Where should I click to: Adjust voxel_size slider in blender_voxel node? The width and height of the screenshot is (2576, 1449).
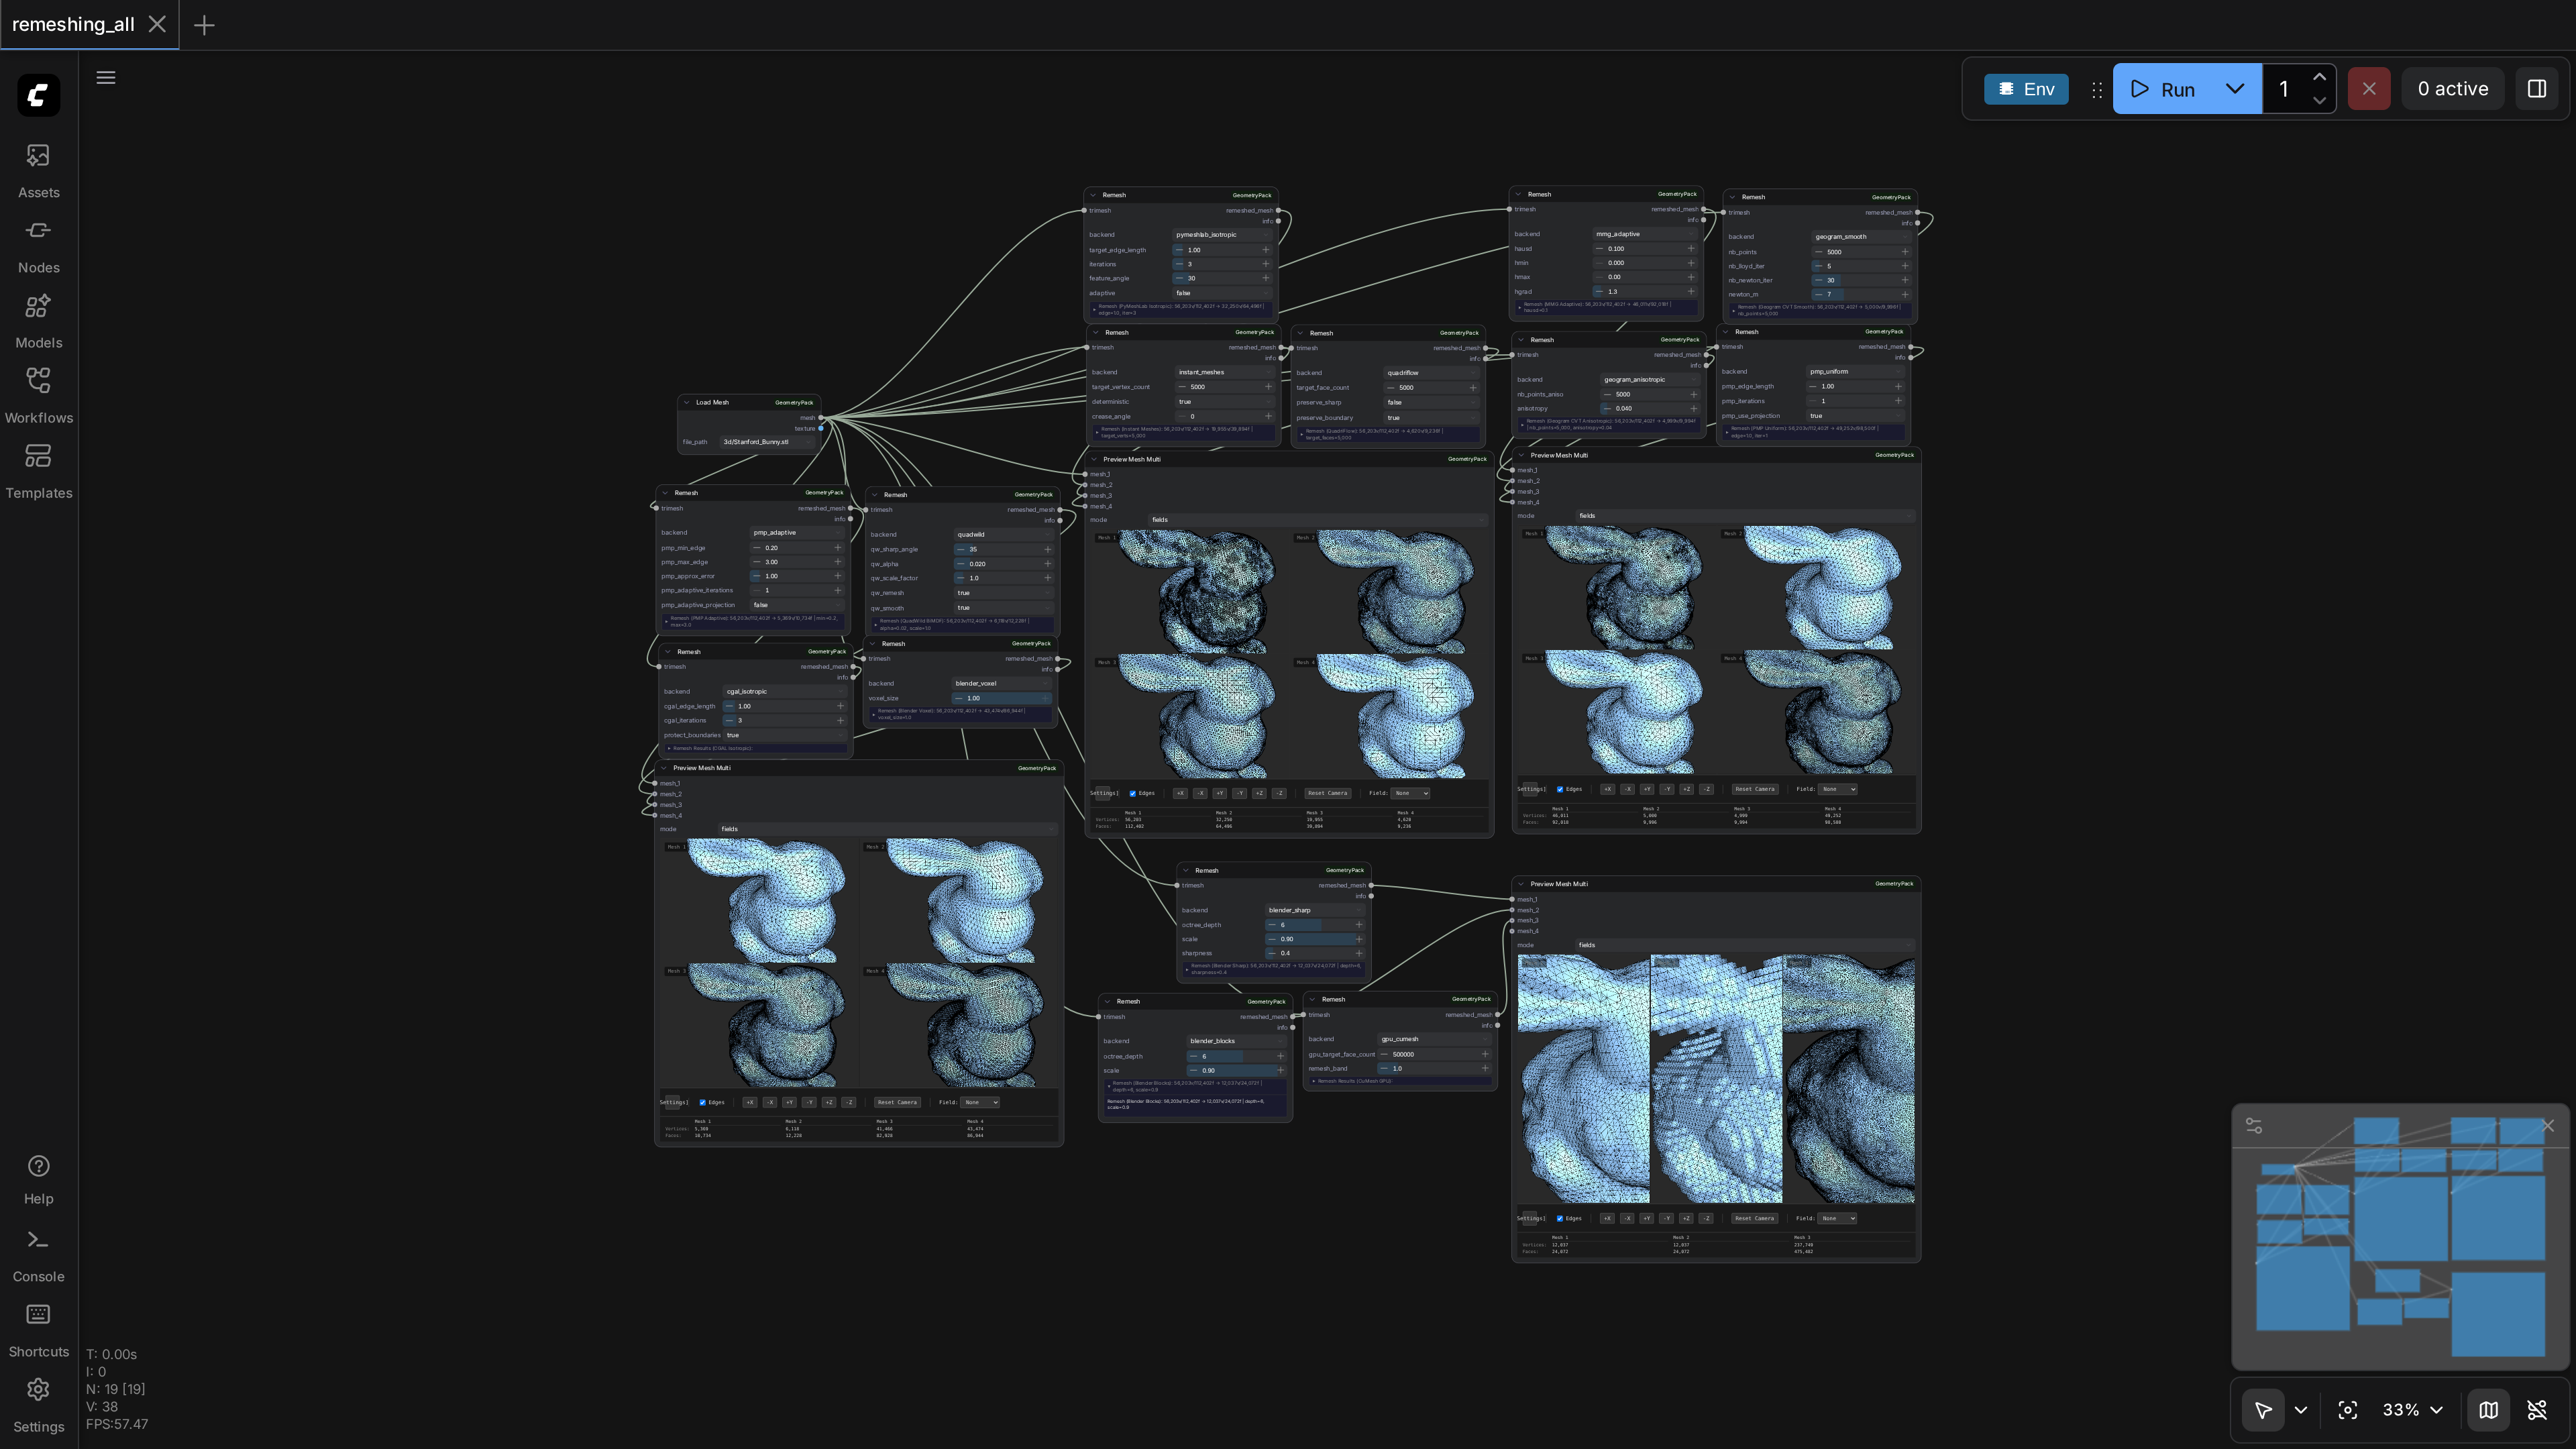(x=1002, y=698)
